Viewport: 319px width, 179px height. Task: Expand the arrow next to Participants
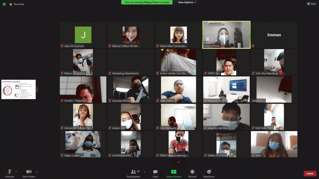click(144, 172)
